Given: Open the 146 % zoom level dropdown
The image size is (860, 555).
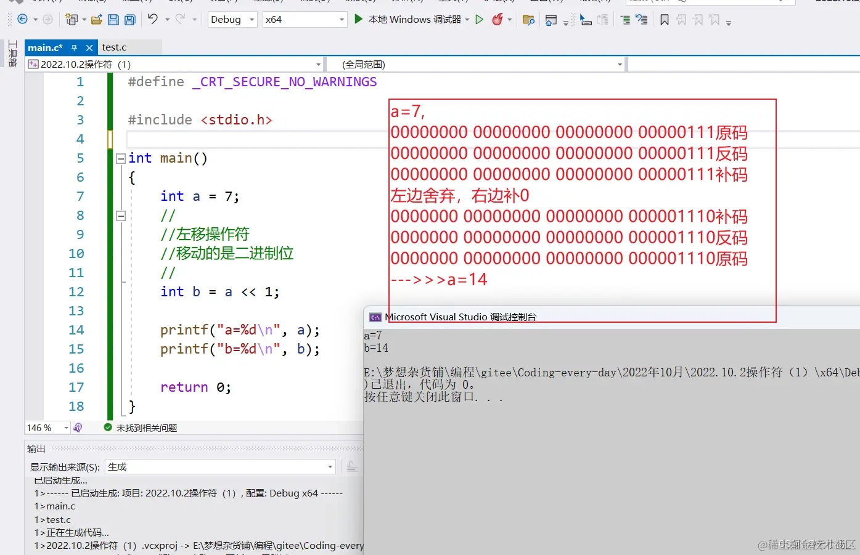Looking at the screenshot, I should [x=47, y=427].
